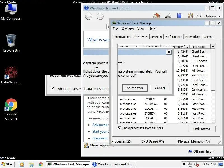Open the Diagnostic link in Help window
Screen dimensions: 224x168
pyautogui.click(x=100, y=138)
